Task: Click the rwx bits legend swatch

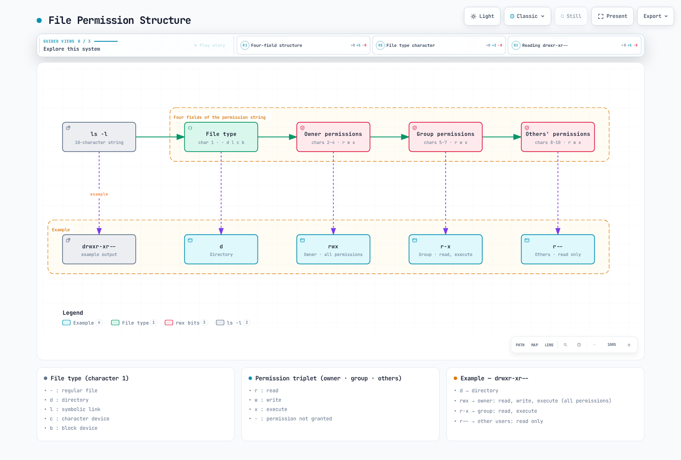Action: tap(169, 322)
